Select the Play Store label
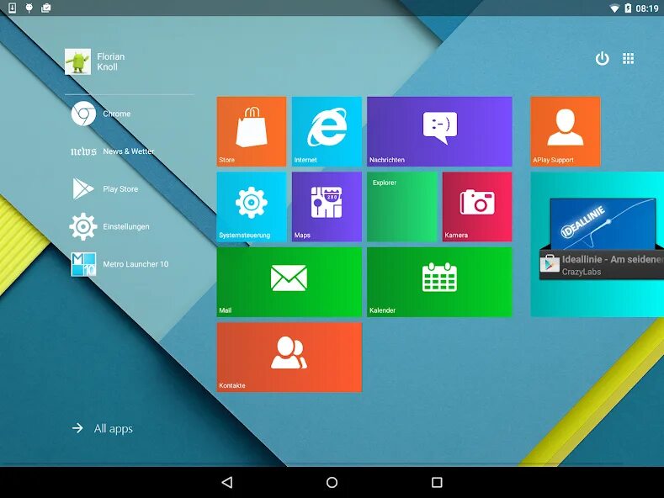The image size is (664, 498). (x=120, y=189)
